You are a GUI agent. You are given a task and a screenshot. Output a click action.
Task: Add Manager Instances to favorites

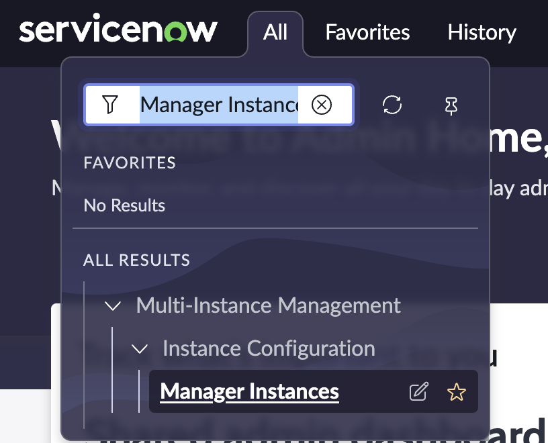pyautogui.click(x=457, y=391)
